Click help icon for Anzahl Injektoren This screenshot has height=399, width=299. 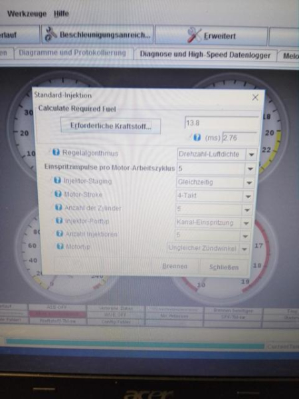pos(60,233)
